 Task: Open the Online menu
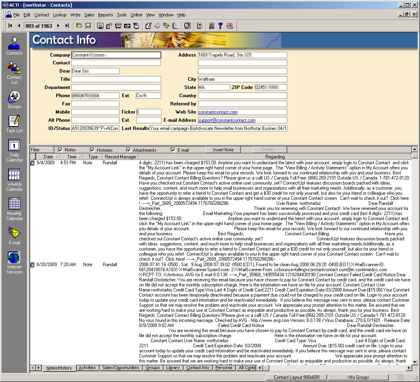pos(136,15)
